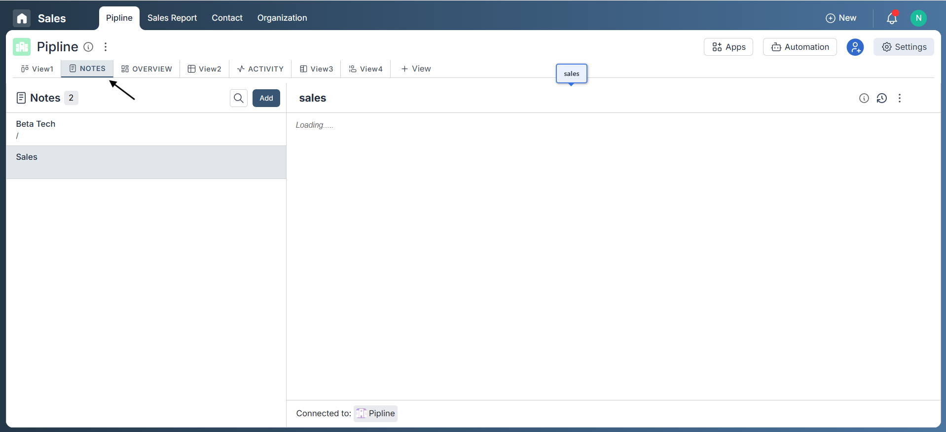946x432 pixels.
Task: Open sales note more options menu
Action: point(899,98)
